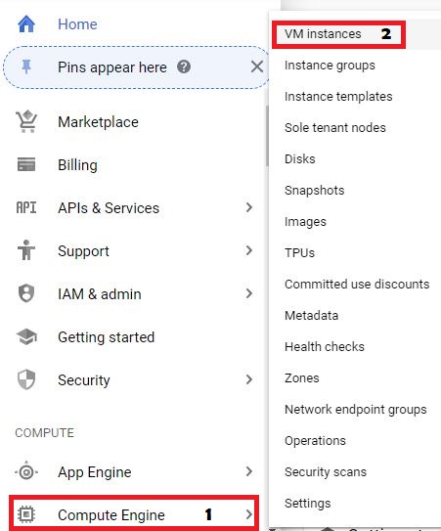This screenshot has width=441, height=531.
Task: Expand the APIs & Services submenu arrow
Action: (x=249, y=207)
